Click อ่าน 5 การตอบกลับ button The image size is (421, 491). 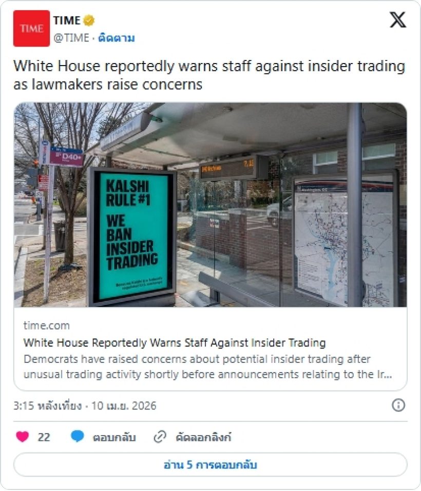[210, 464]
